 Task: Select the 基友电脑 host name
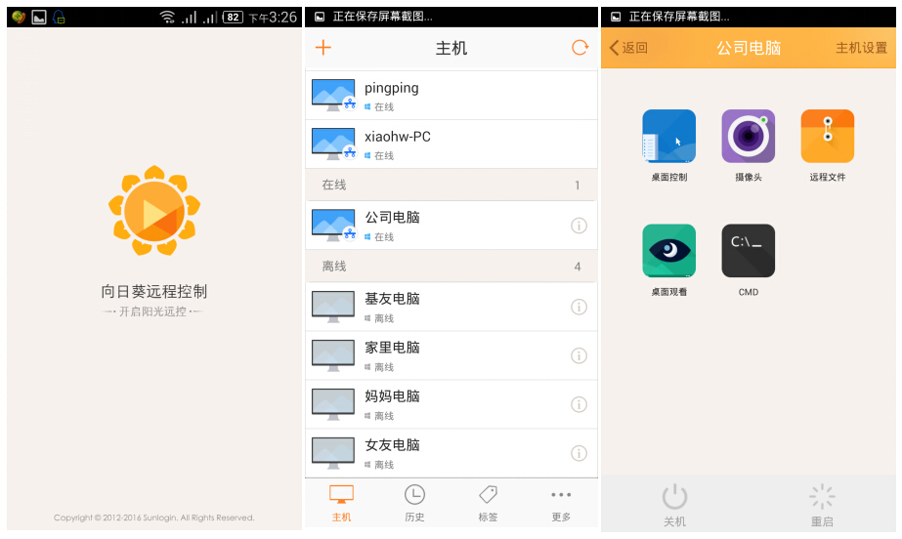(392, 299)
